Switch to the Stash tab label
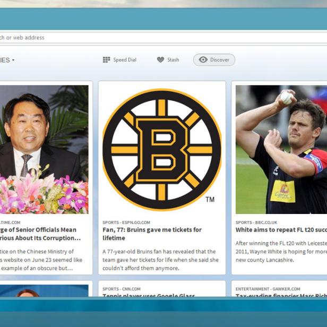The width and height of the screenshot is (327, 327). tap(173, 60)
